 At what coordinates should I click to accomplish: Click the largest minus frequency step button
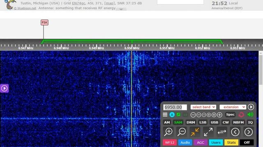[x=193, y=115]
